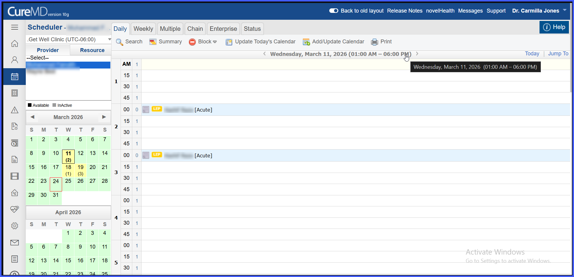Click the red Block icon
The width and height of the screenshot is (574, 277).
point(192,42)
